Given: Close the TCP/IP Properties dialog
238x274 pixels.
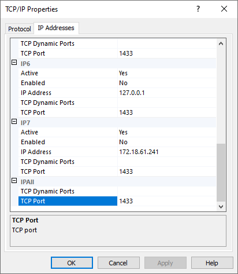Looking at the screenshot, I should 224,9.
